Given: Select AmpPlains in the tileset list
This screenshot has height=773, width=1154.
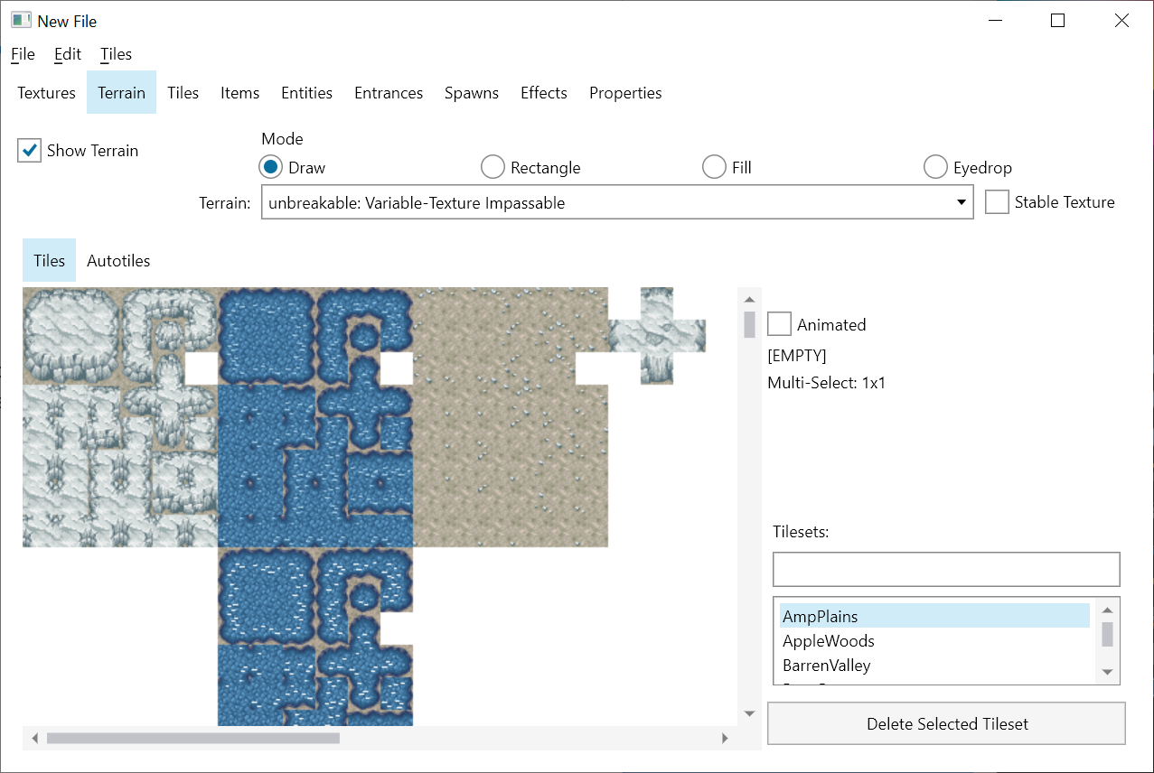Looking at the screenshot, I should pos(934,616).
